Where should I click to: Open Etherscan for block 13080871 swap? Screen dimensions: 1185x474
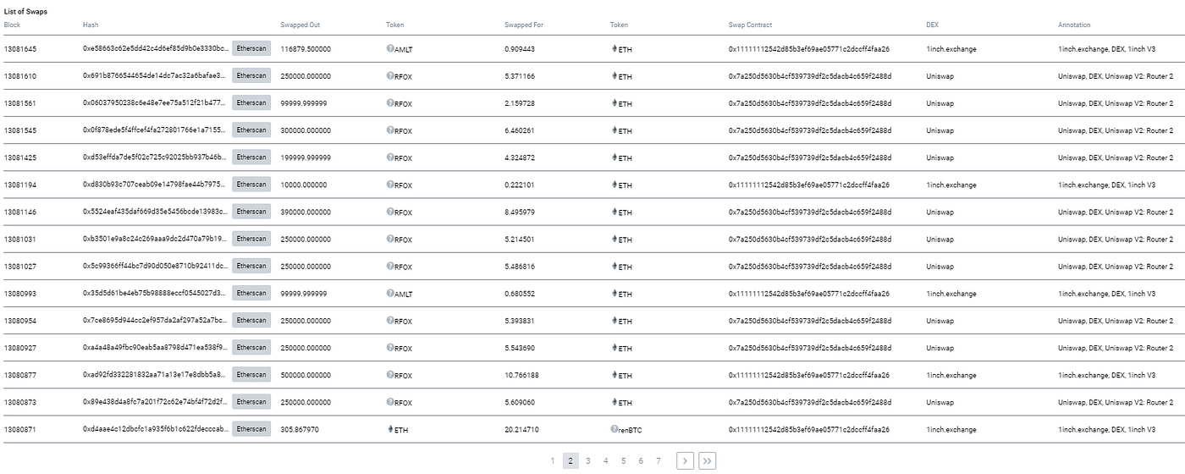251,428
